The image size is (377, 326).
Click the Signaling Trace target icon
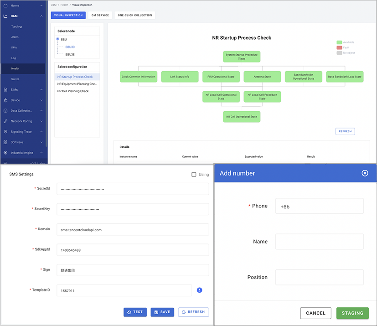tap(5, 132)
